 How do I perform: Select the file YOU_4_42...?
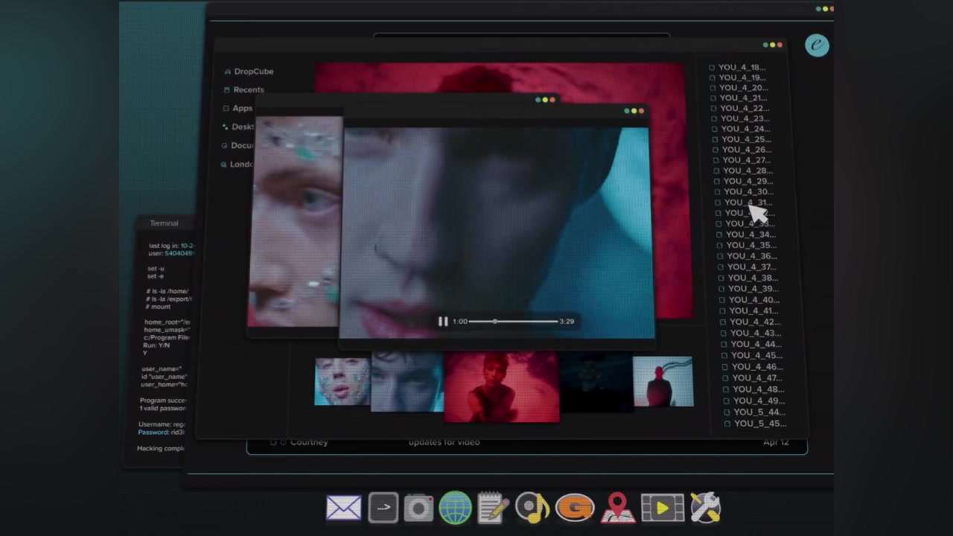tap(755, 322)
